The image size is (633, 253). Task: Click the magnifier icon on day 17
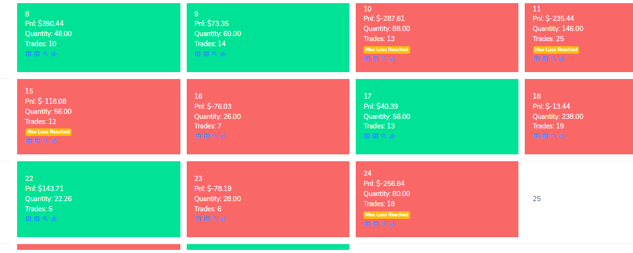[x=384, y=136]
